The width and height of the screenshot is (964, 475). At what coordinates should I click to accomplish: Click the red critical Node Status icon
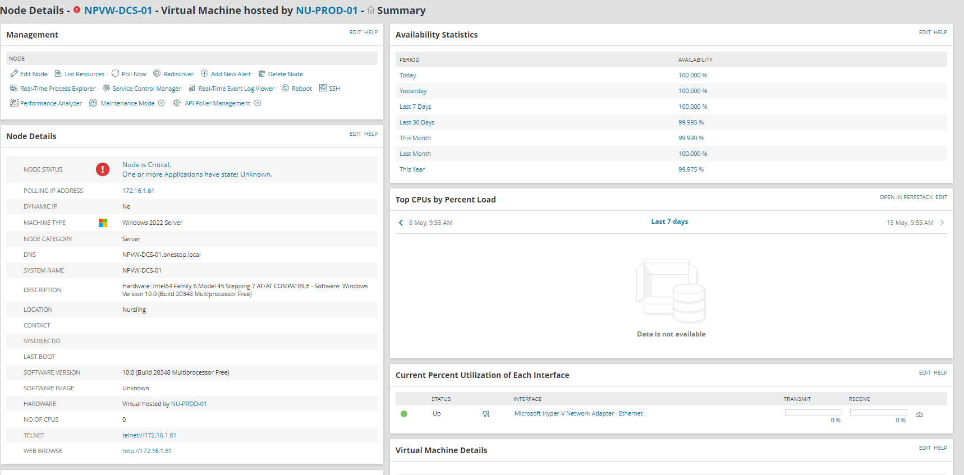103,169
